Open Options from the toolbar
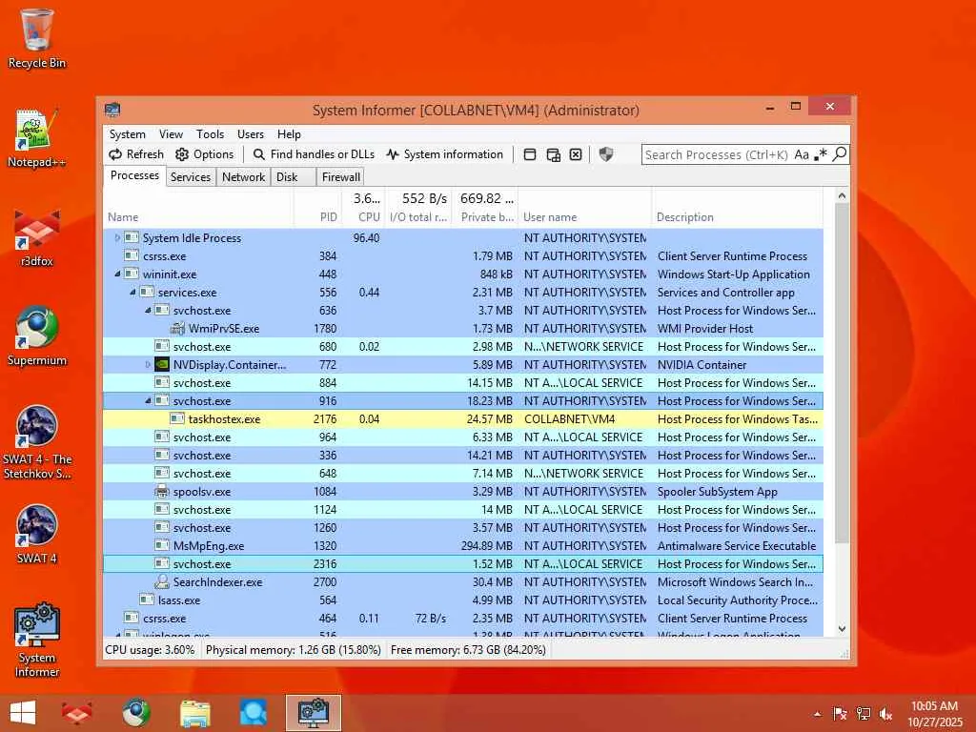 click(x=204, y=154)
